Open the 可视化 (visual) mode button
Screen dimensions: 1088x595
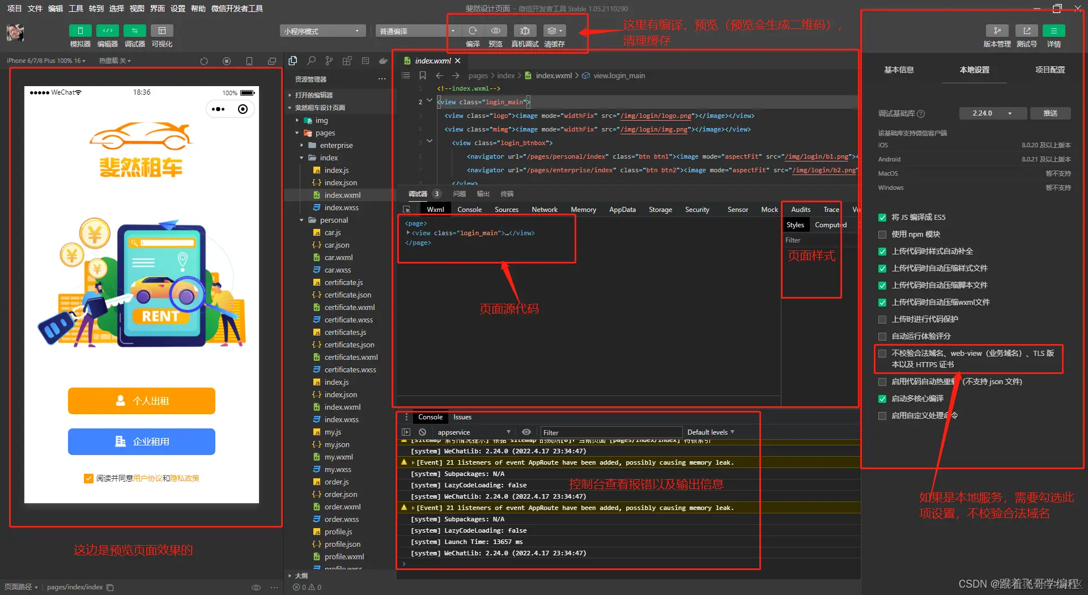click(x=161, y=31)
